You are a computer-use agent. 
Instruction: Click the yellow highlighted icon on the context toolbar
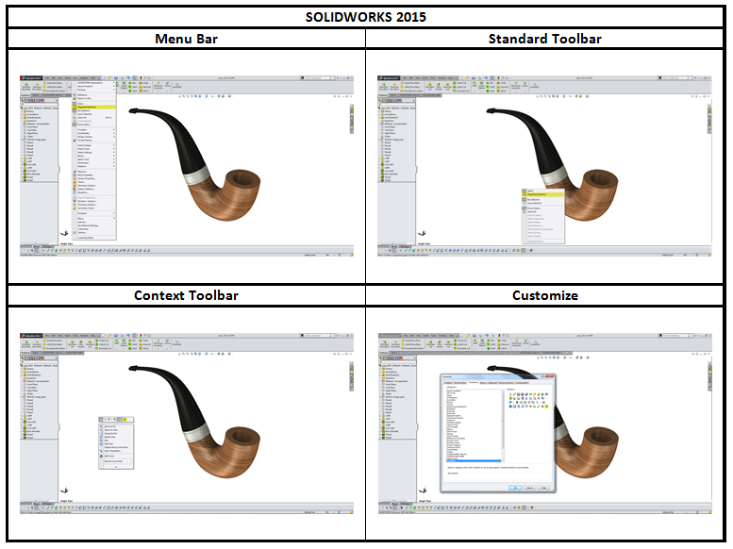[x=125, y=420]
